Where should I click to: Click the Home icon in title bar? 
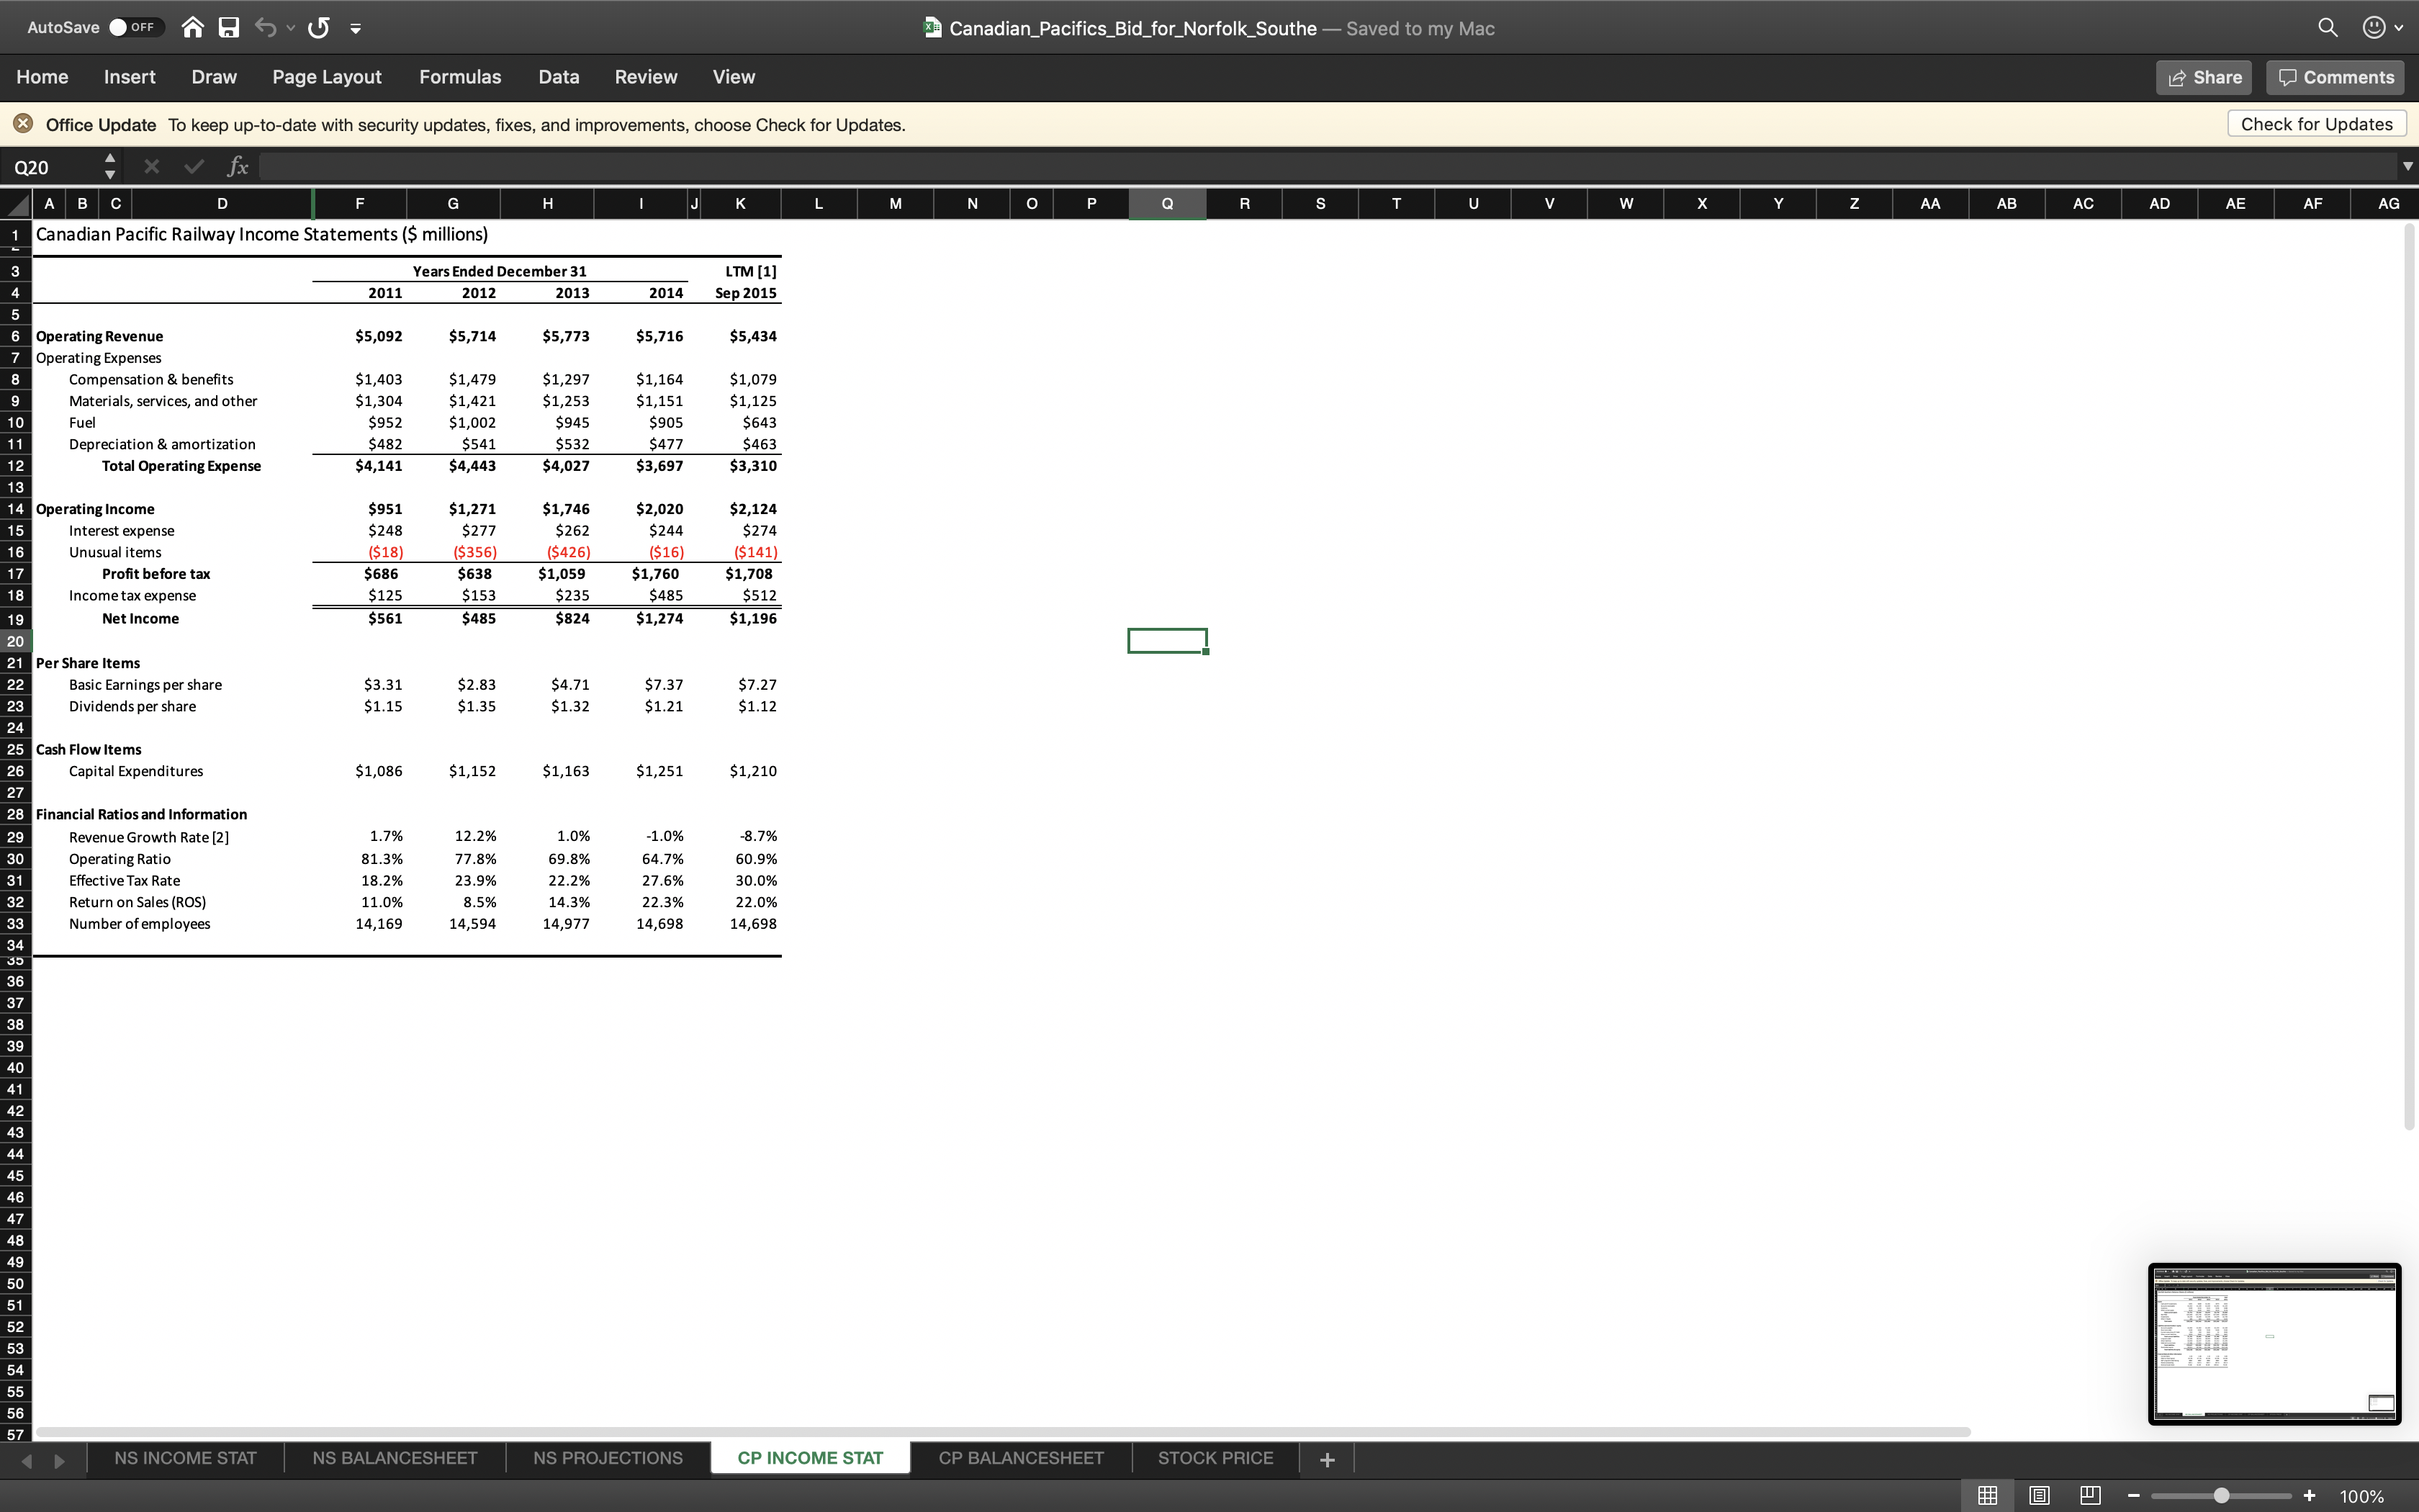tap(193, 27)
